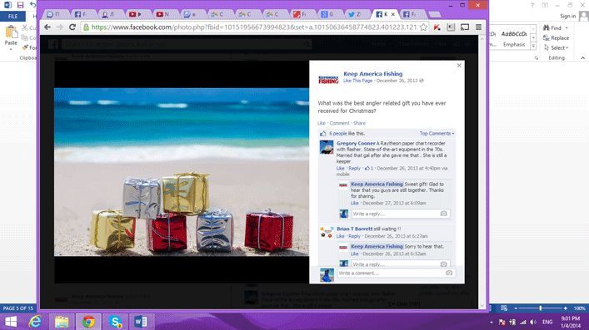This screenshot has height=330, width=589.
Task: Bookmark this page with the star icon
Action: pos(424,27)
